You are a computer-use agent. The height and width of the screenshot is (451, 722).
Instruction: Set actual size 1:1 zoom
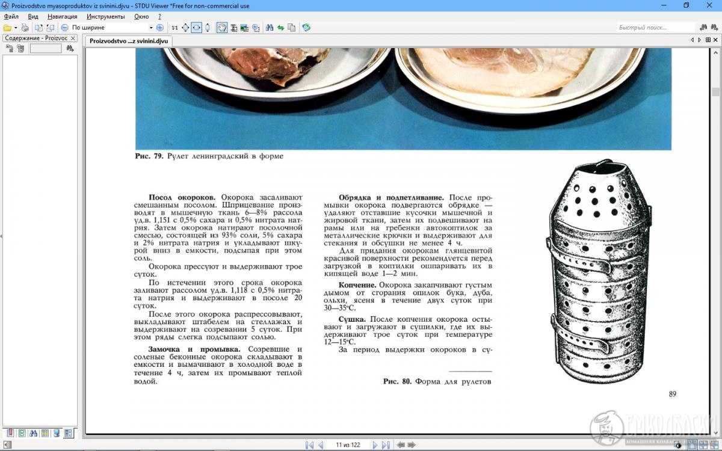tap(174, 28)
